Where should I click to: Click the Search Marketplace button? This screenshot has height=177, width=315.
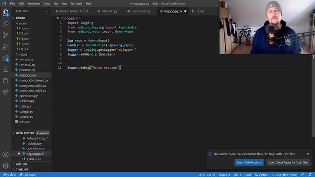pyautogui.click(x=249, y=162)
